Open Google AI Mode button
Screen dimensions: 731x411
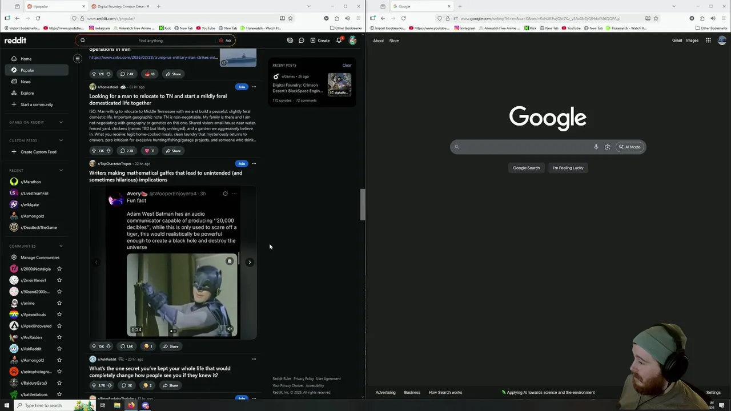(x=629, y=147)
